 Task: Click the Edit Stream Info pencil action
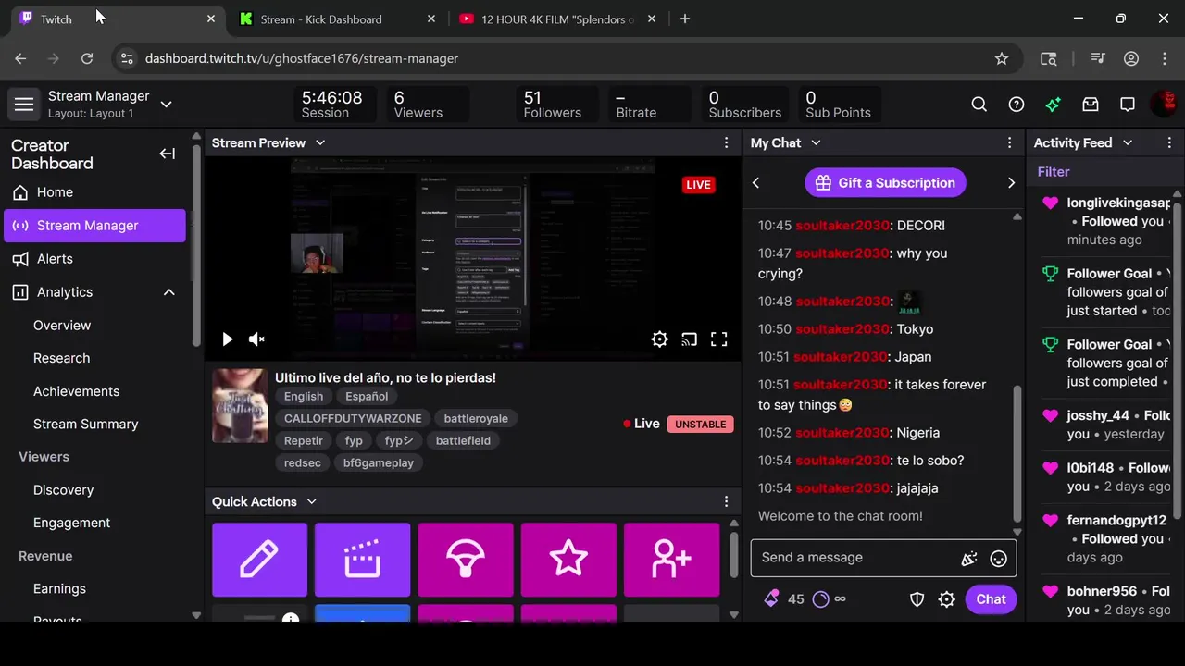(259, 560)
